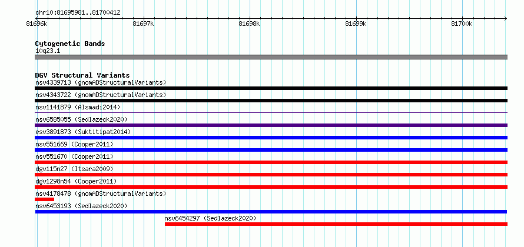Open nsv6454297 (Sedlazeck2020) label
Viewport: 524px width, 247px height.
210,218
